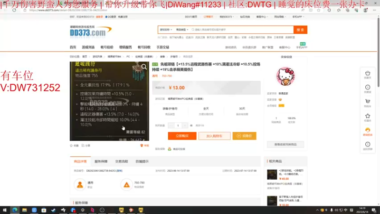Expand the top-bar 客服中心 dropdown

tap(262, 17)
